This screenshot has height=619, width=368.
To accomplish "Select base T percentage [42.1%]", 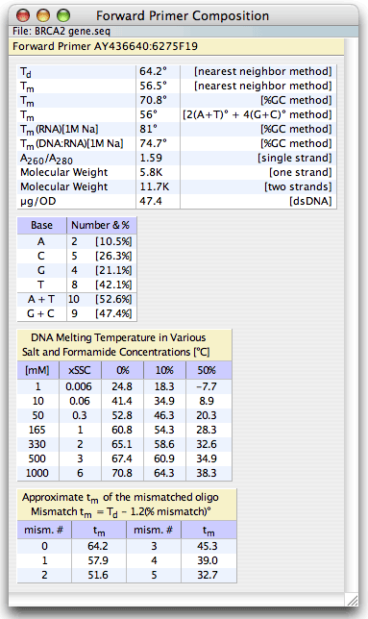I will pyautogui.click(x=113, y=285).
